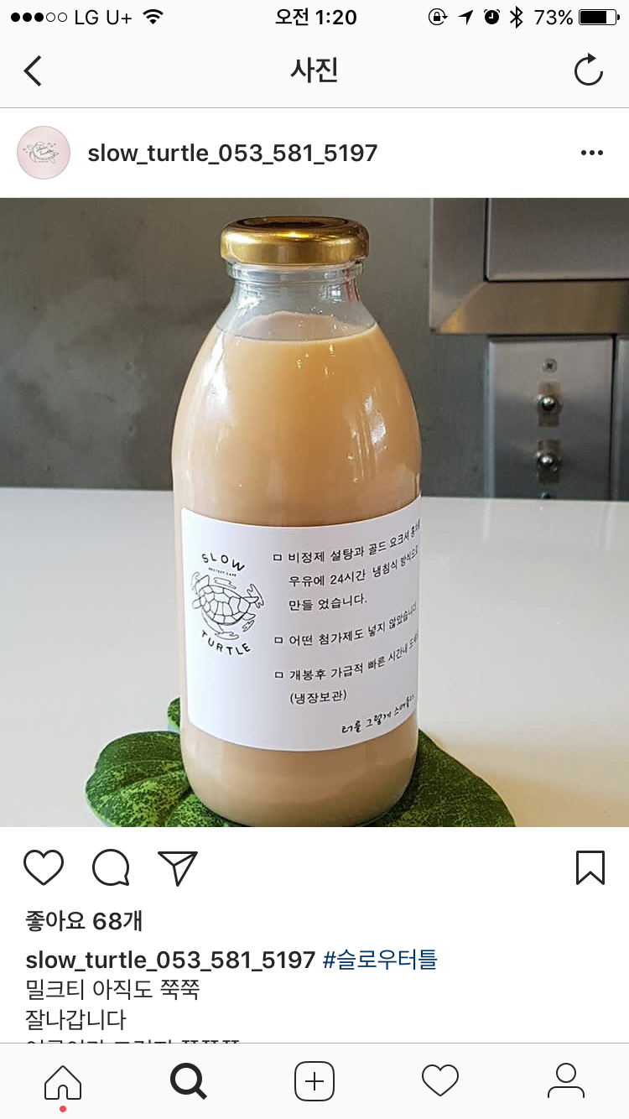Viewport: 629px width, 1119px height.
Task: Open the Activity heart tab
Action: click(x=440, y=1081)
